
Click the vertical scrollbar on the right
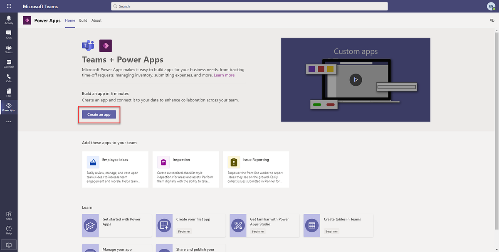(497, 132)
